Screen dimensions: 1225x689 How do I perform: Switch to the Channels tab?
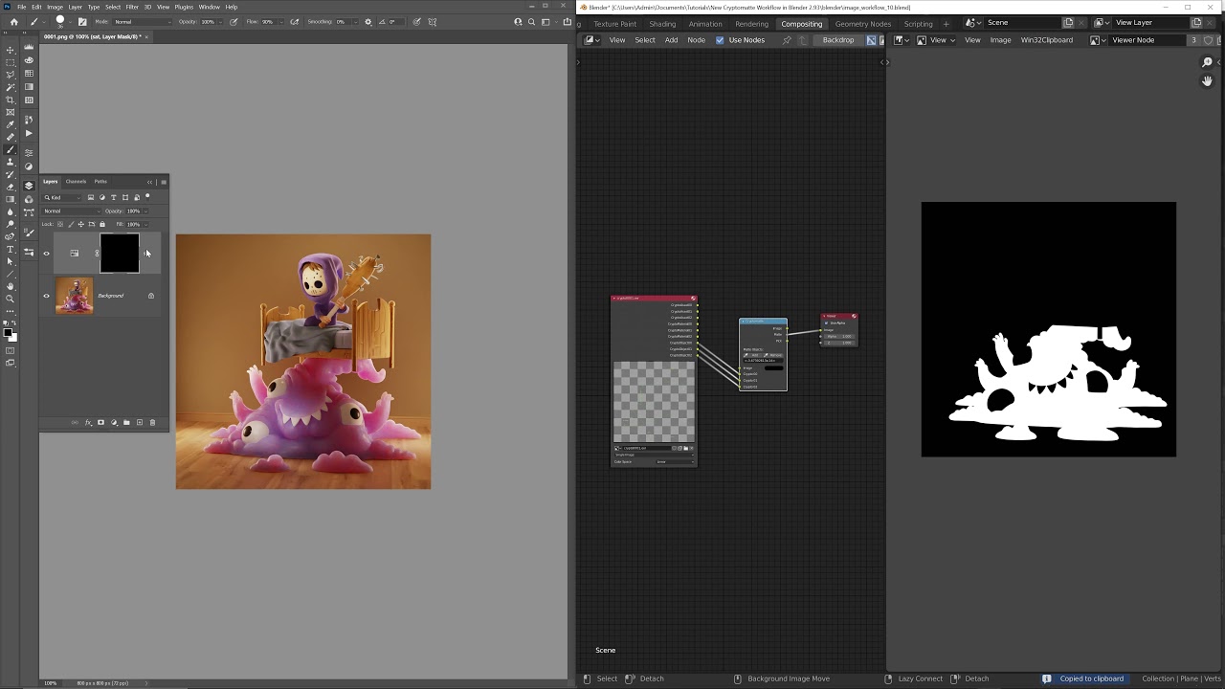[x=76, y=182]
